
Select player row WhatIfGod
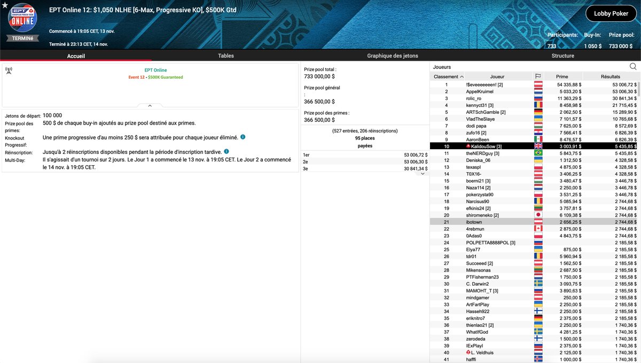533,332
